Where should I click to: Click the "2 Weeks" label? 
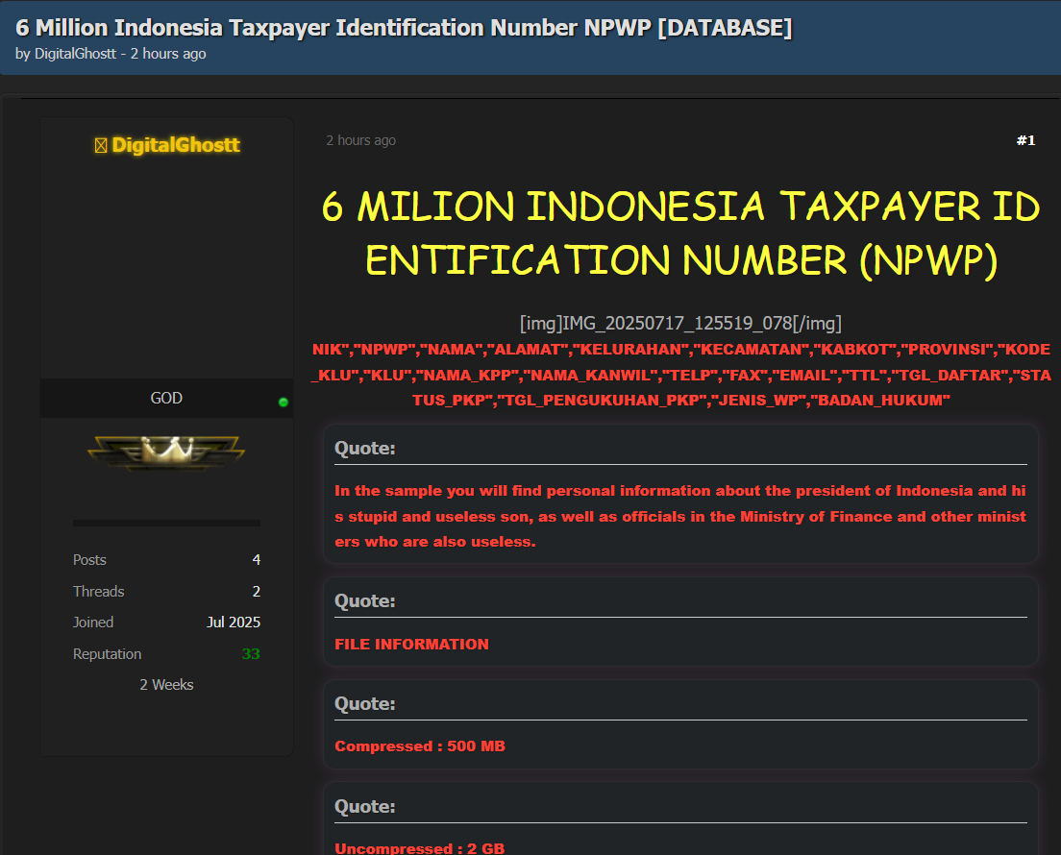click(166, 685)
